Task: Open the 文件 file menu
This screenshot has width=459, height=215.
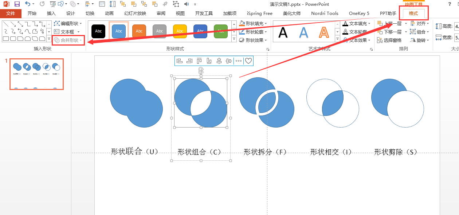Action: pos(11,13)
